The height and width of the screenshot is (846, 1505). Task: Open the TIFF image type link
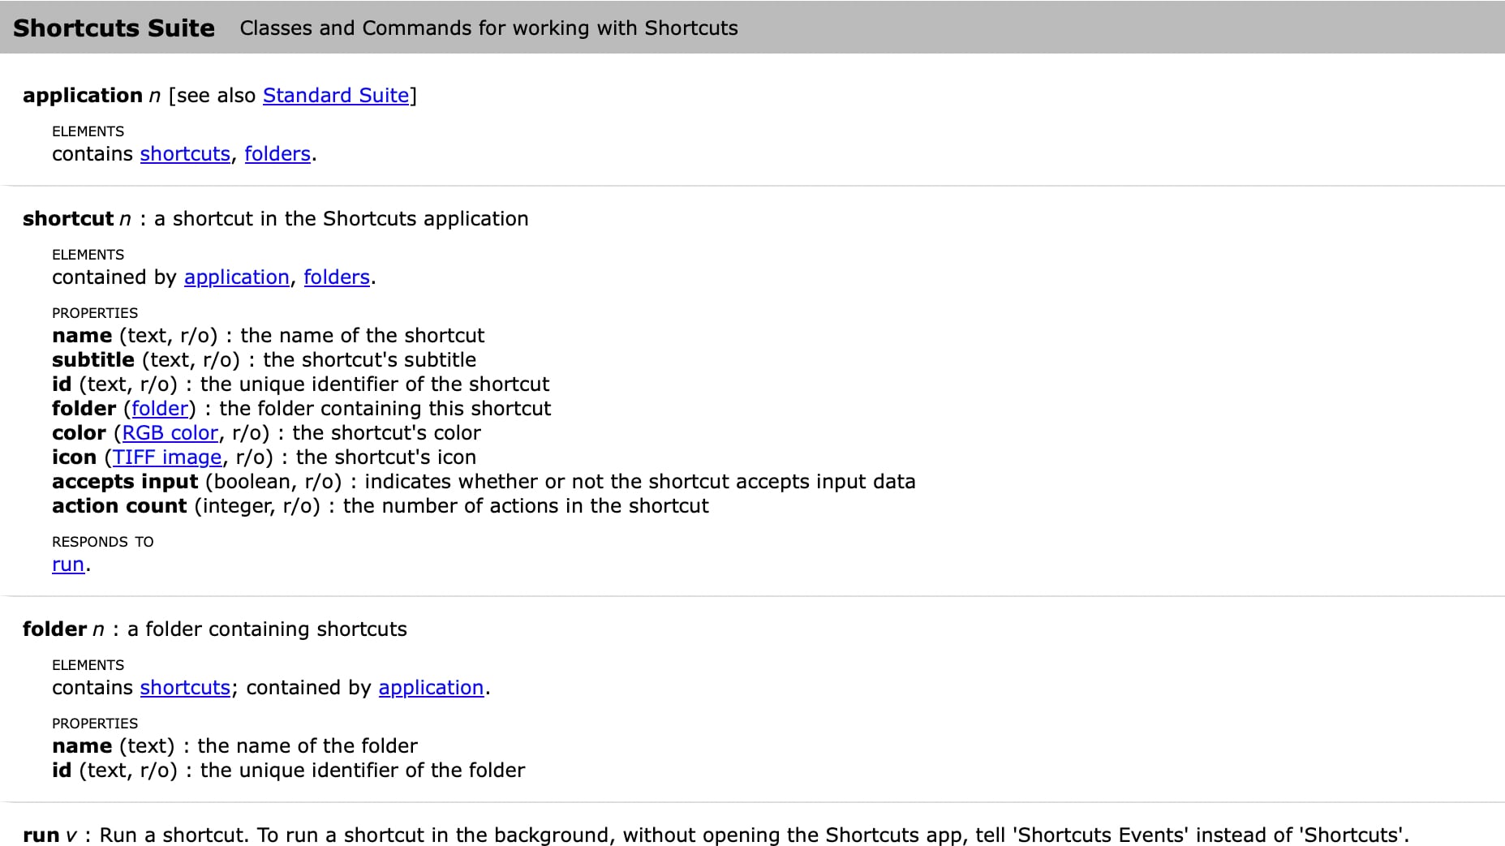tap(167, 457)
